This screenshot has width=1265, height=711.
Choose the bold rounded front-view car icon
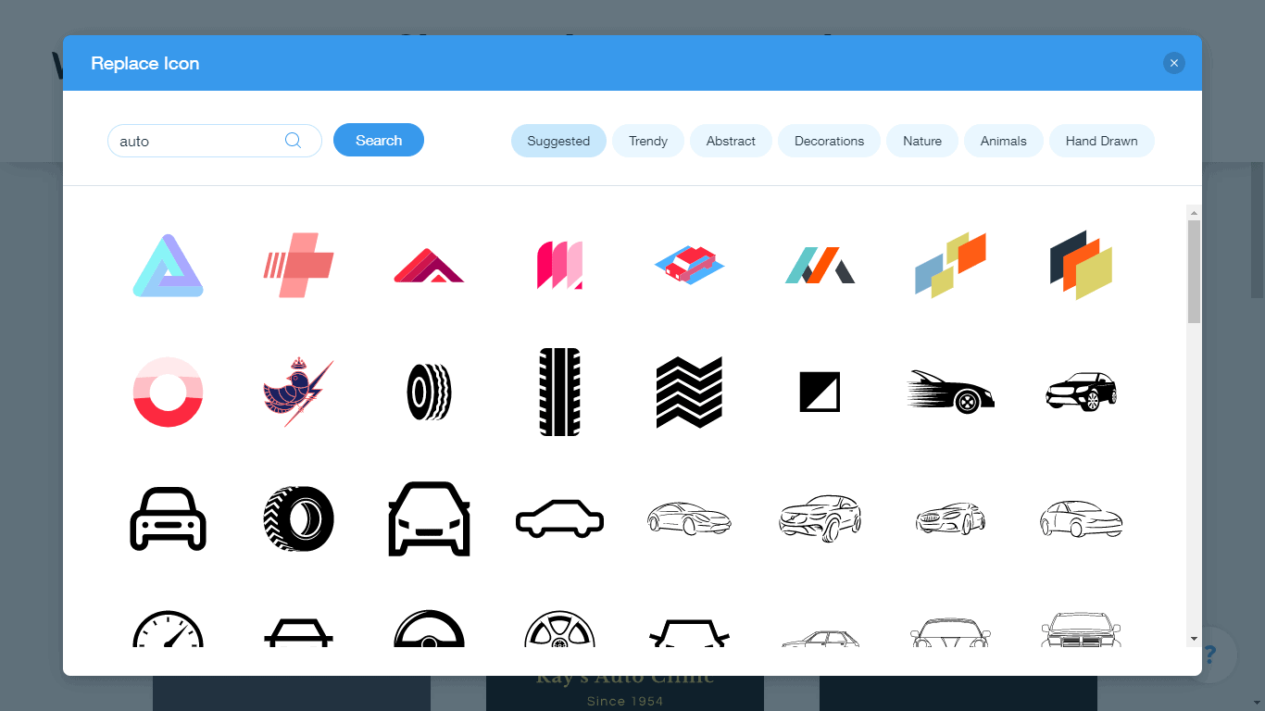click(x=168, y=518)
